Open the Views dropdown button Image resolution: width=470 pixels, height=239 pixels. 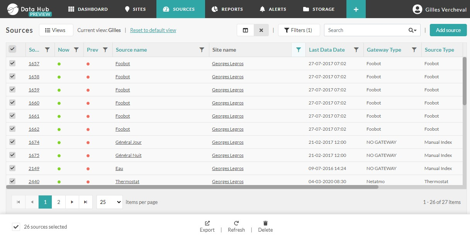(56, 30)
